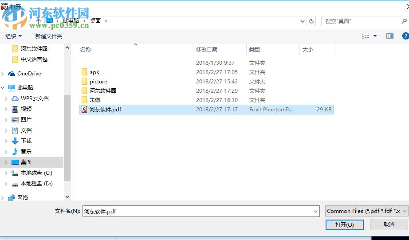
Task: Expand the 本地磁盘 (D:) node
Action: [6, 184]
